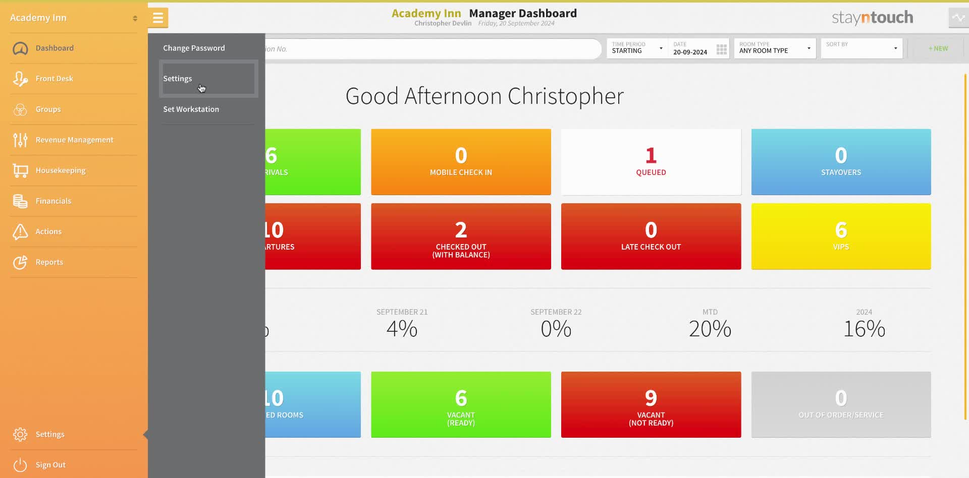969x478 pixels.
Task: Open the Financials label
Action: [x=53, y=201]
